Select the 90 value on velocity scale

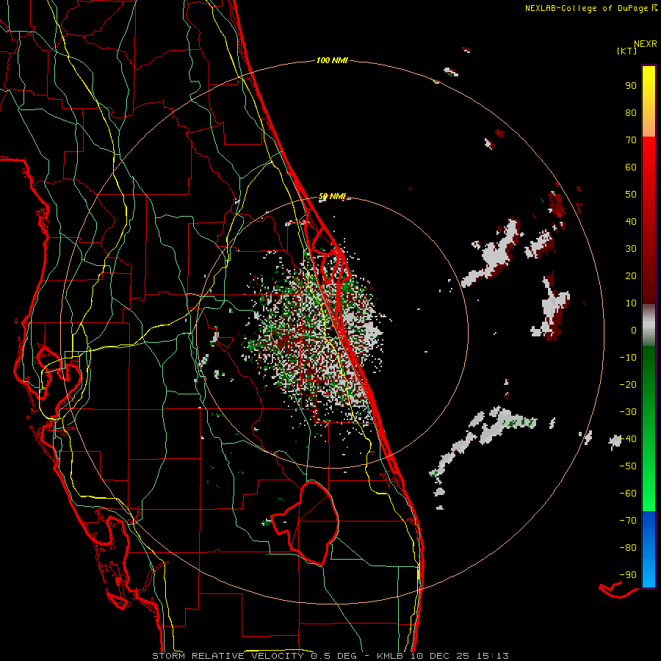coord(631,86)
